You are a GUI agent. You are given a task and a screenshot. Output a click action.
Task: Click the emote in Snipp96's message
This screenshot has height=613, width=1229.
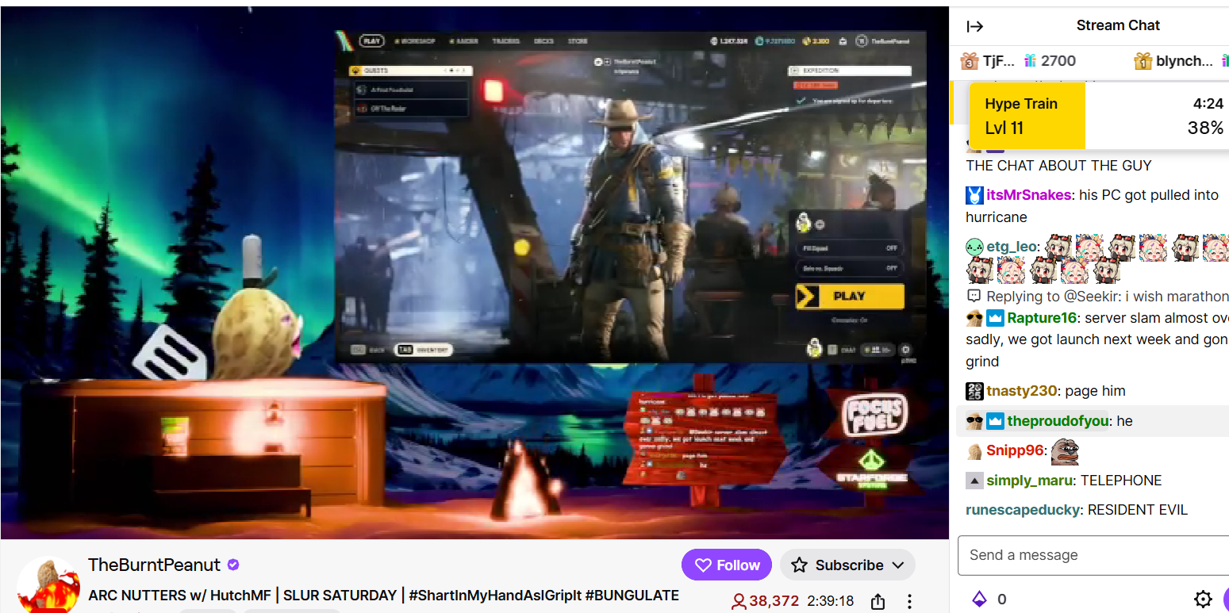[1065, 451]
